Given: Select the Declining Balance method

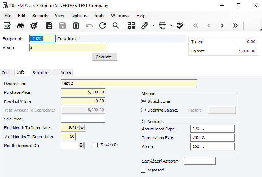Looking at the screenshot, I should coord(143,110).
